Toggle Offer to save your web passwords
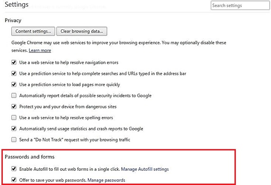The height and width of the screenshot is (185, 271). pyautogui.click(x=14, y=180)
